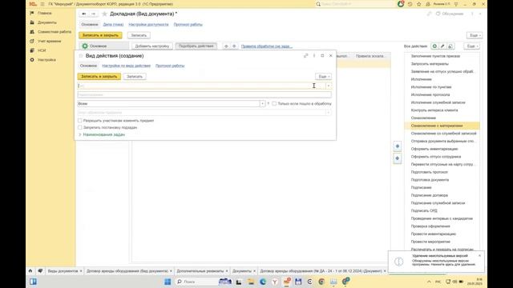Open dropdown of the first dialog field
513x288 pixels.
[x=329, y=86]
